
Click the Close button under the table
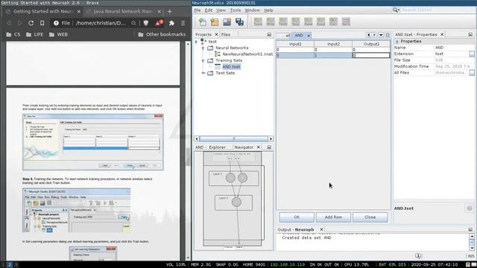click(x=370, y=217)
